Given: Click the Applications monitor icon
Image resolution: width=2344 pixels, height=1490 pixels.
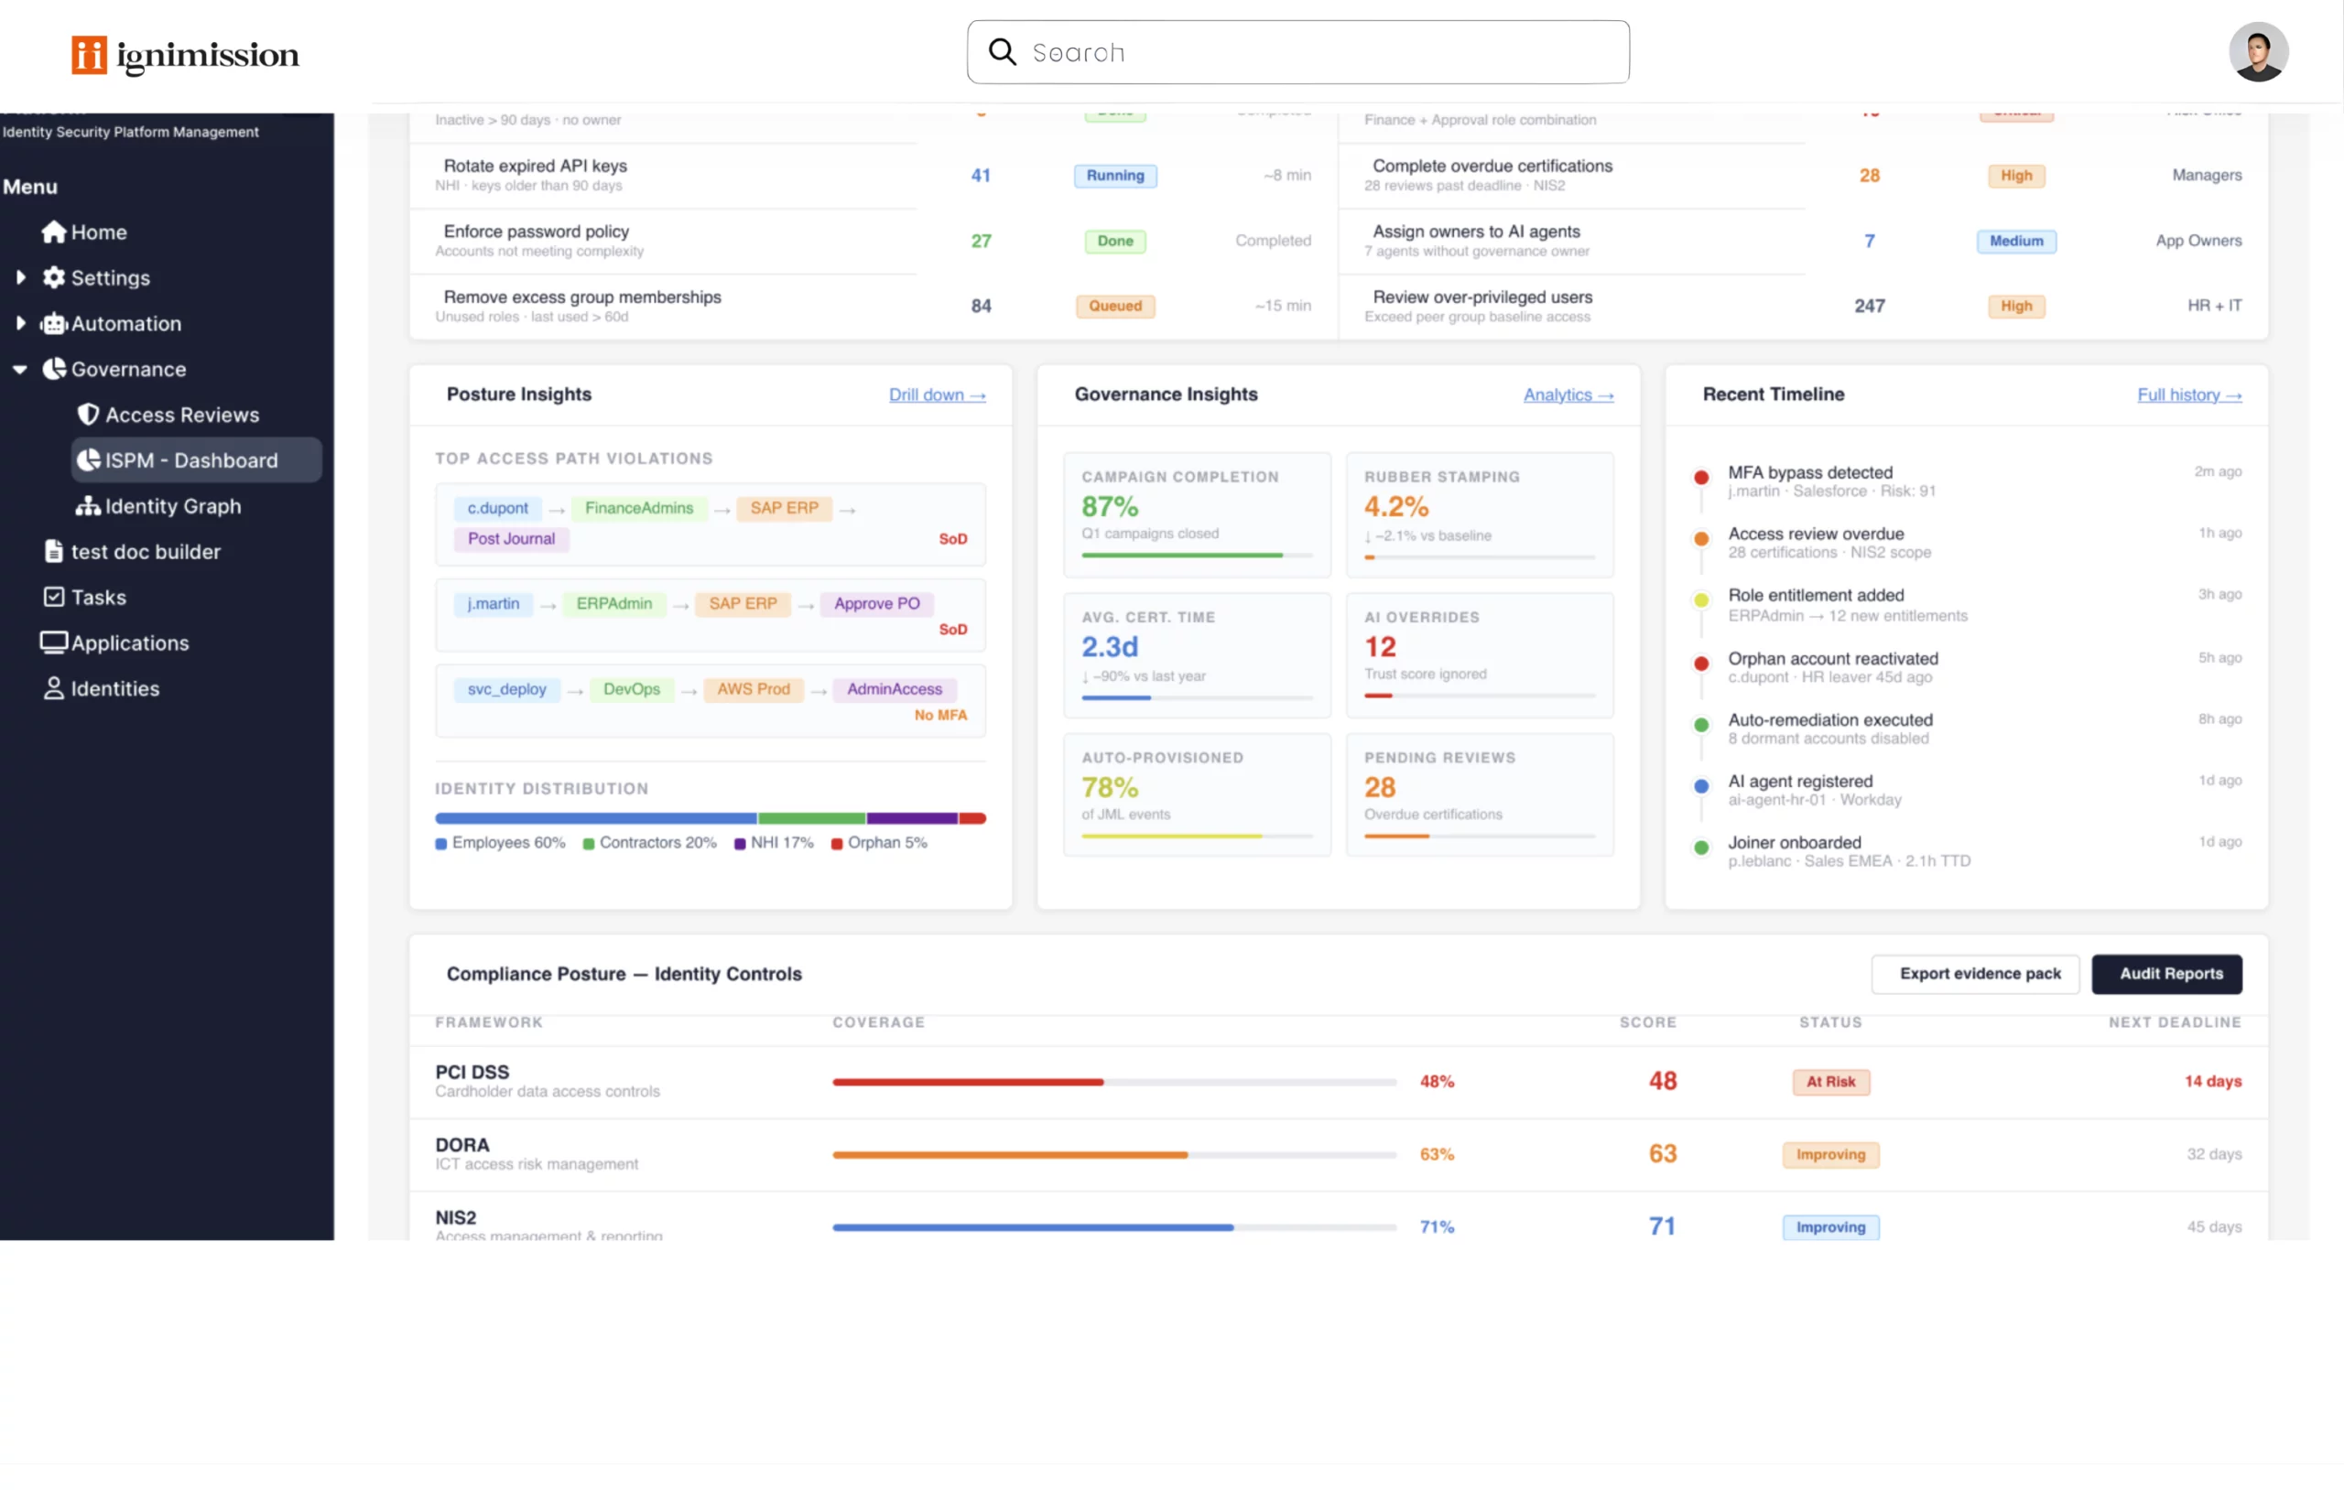Looking at the screenshot, I should [53, 642].
